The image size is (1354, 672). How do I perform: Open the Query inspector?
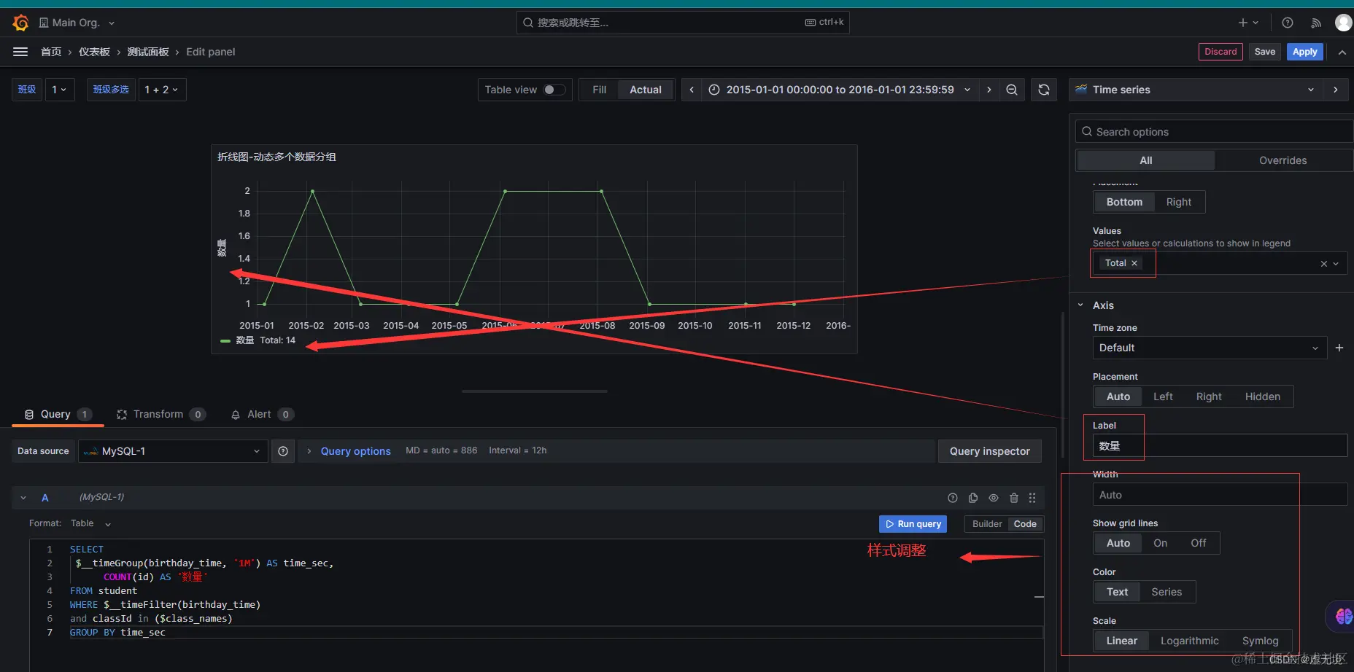[x=990, y=451]
